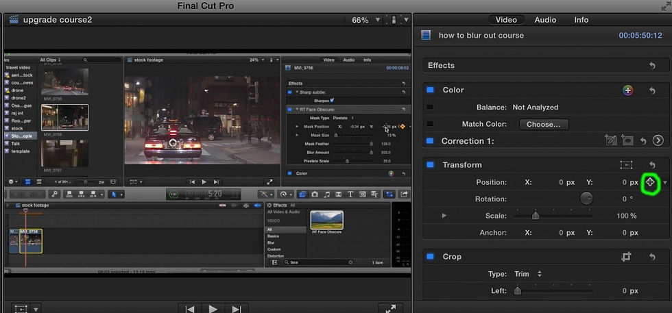This screenshot has width=672, height=313.
Task: Toggle the Crop section blue checkbox
Action: pyautogui.click(x=430, y=256)
